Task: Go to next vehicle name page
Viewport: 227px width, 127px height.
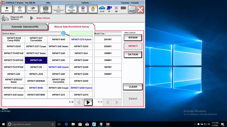Action: tap(88, 102)
